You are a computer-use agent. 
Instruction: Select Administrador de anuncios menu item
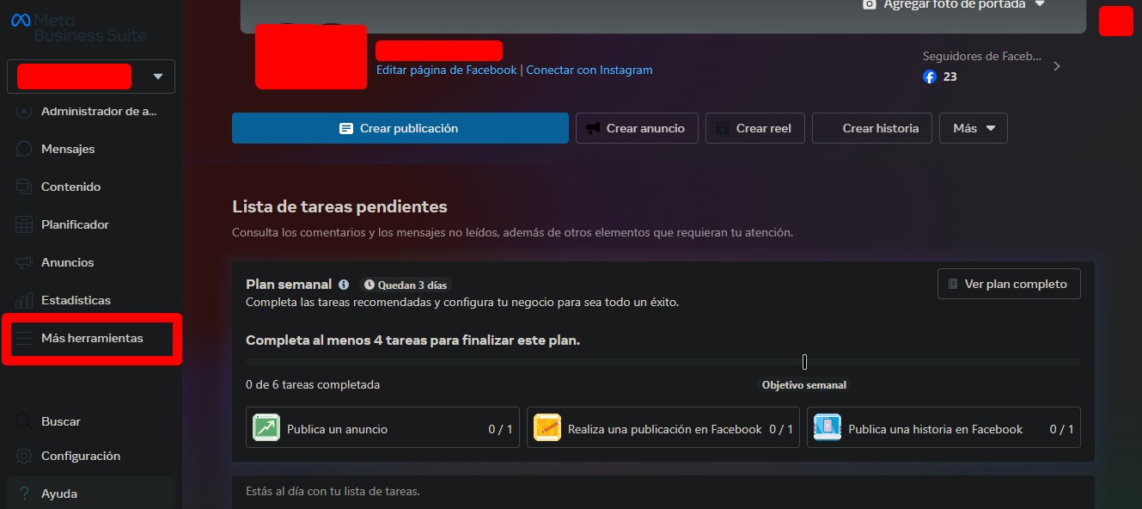tap(91, 111)
